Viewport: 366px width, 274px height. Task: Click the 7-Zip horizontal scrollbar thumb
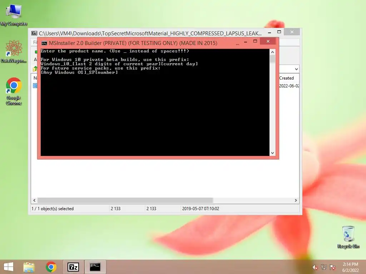(x=125, y=201)
